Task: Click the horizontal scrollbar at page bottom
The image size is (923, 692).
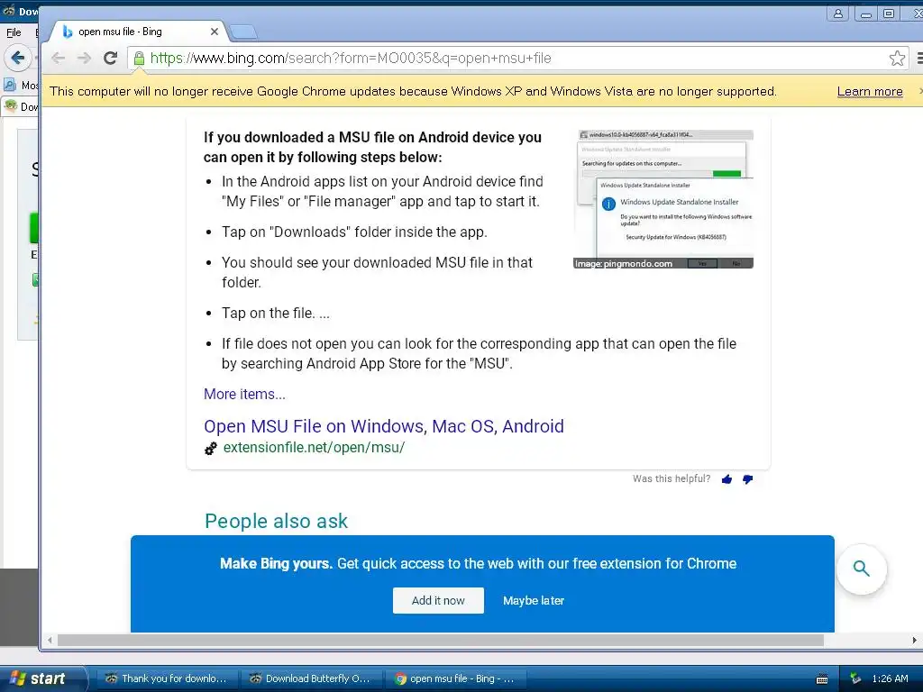Action: (x=440, y=641)
